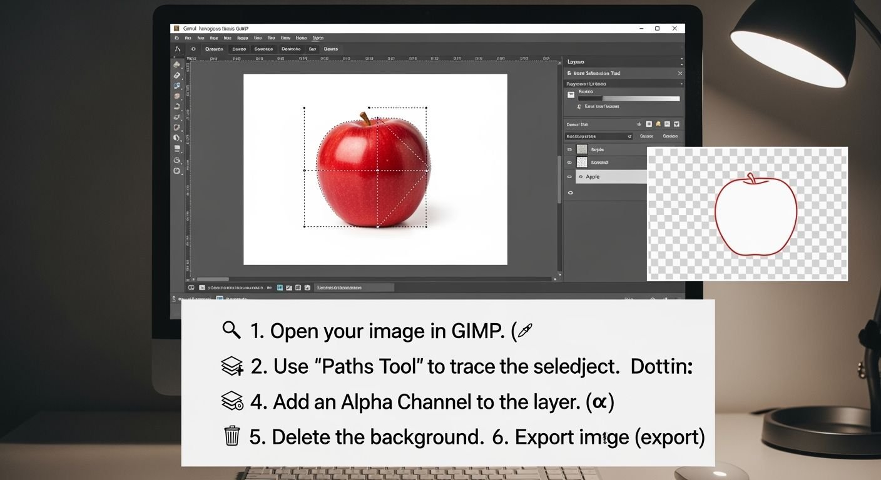881x480 pixels.
Task: Click the circle icon beside the Paths tool
Action: (x=193, y=49)
